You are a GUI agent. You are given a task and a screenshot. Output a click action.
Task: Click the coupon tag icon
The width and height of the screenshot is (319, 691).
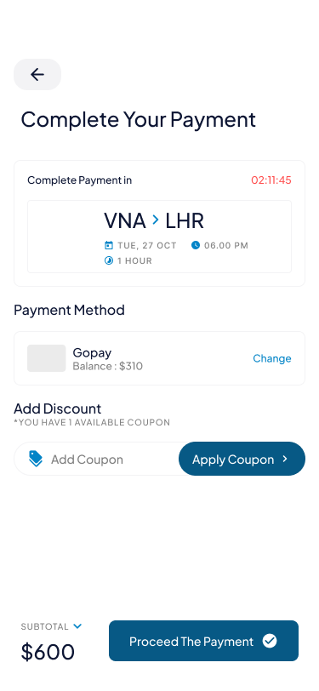tap(36, 459)
